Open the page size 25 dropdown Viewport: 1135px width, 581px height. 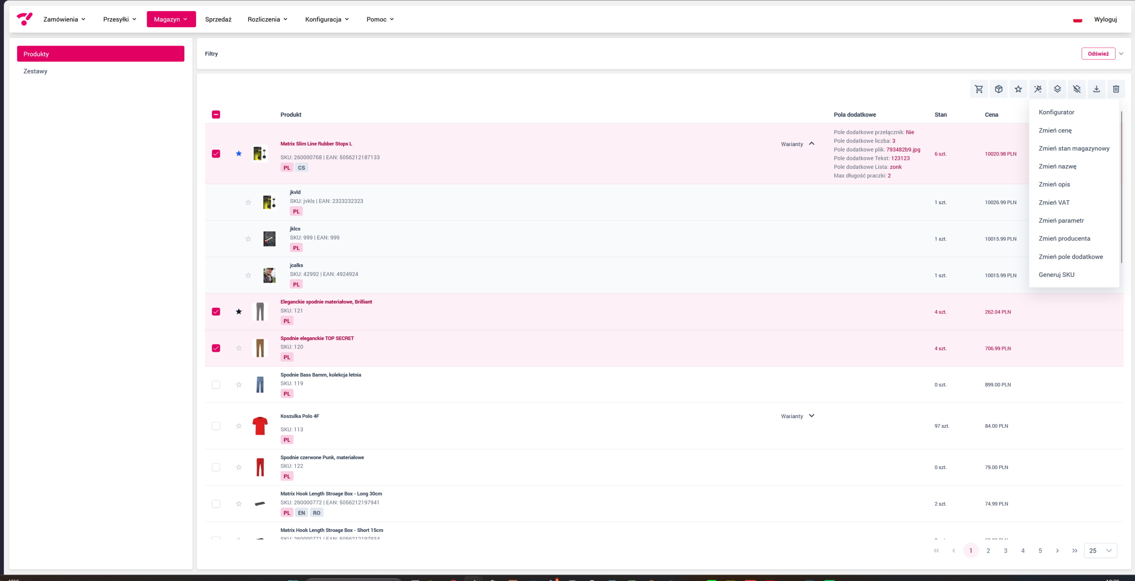pyautogui.click(x=1100, y=550)
